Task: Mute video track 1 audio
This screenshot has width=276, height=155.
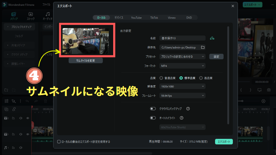Action: (21, 134)
